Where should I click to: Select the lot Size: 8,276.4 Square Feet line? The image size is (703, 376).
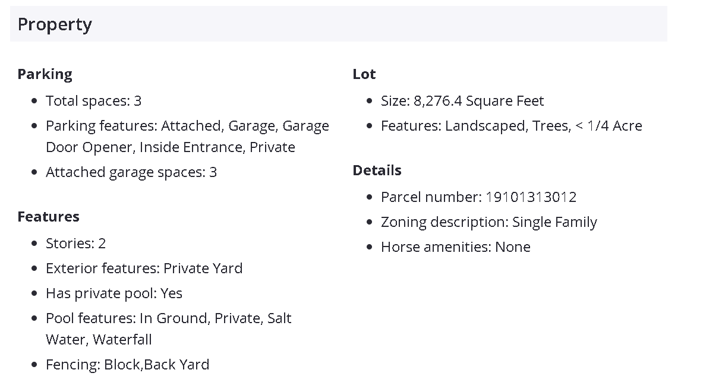click(x=462, y=101)
